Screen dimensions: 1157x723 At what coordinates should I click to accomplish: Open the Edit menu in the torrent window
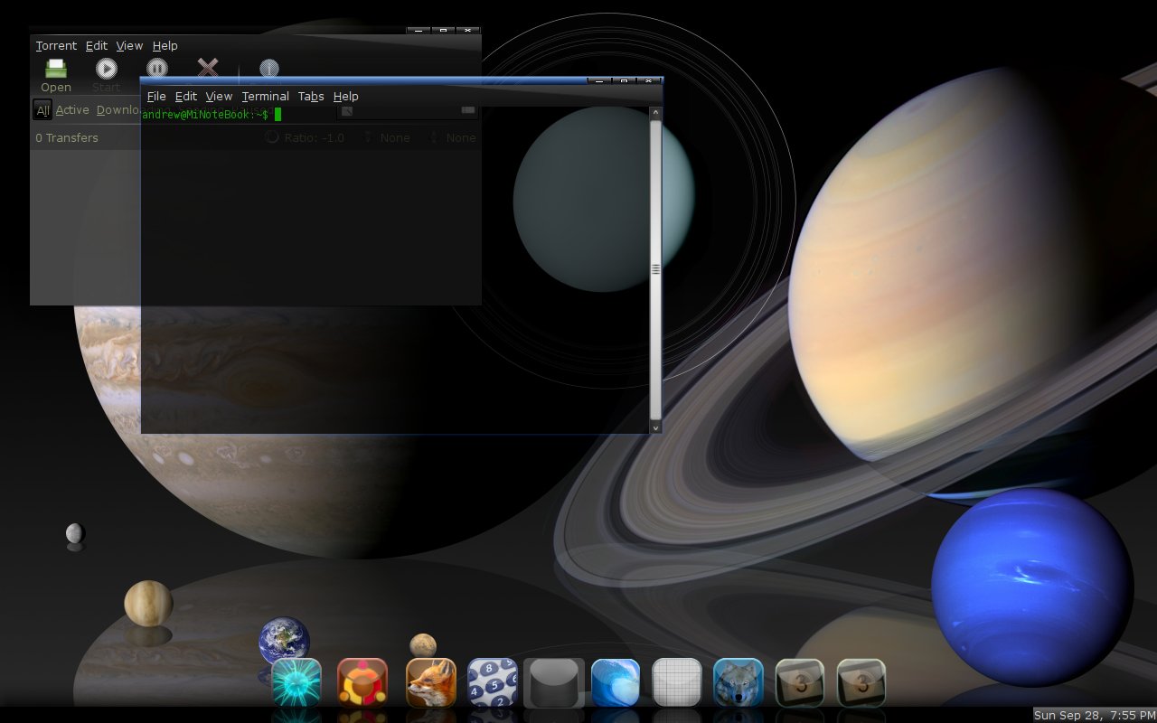[x=97, y=45]
